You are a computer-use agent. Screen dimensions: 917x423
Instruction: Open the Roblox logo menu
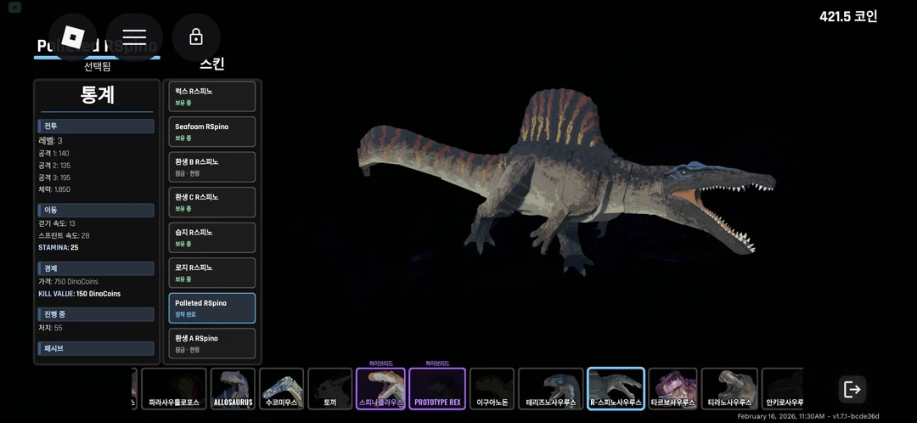tap(73, 37)
